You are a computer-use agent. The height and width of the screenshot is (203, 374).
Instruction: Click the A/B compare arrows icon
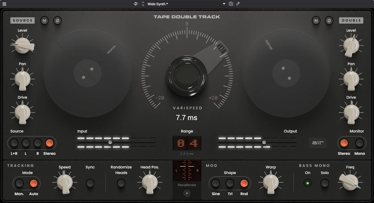(238, 4)
